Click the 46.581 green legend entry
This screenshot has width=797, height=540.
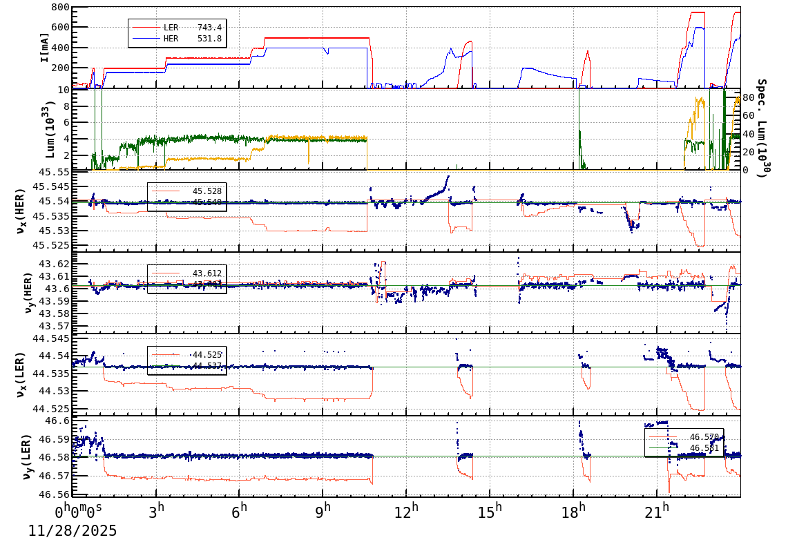[x=704, y=447]
